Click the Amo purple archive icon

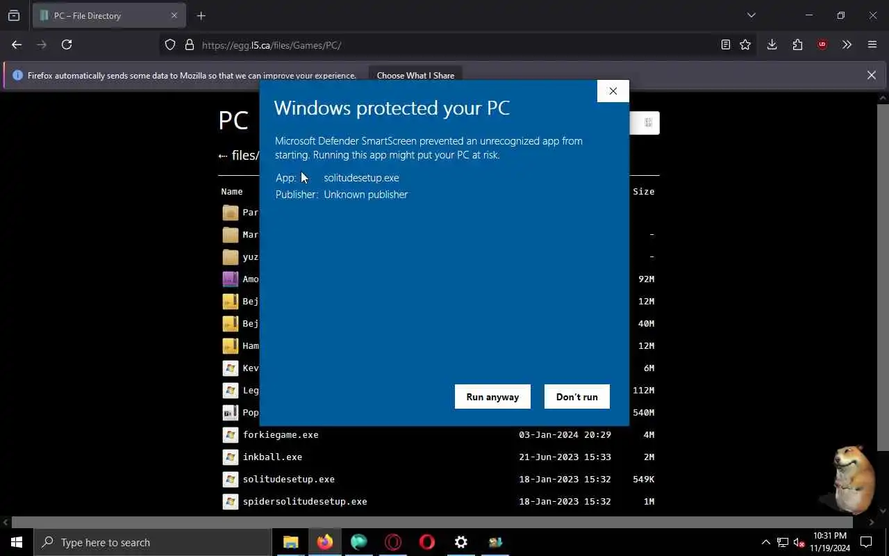[231, 279]
